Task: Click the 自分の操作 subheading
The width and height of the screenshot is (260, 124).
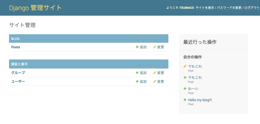Action: [192, 57]
